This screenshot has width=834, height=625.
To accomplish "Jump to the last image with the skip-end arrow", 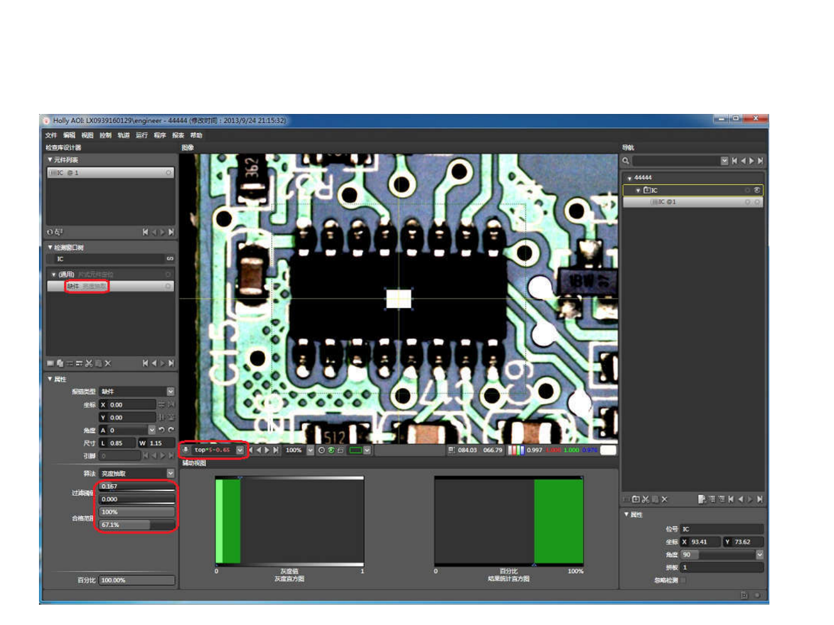I will (276, 450).
